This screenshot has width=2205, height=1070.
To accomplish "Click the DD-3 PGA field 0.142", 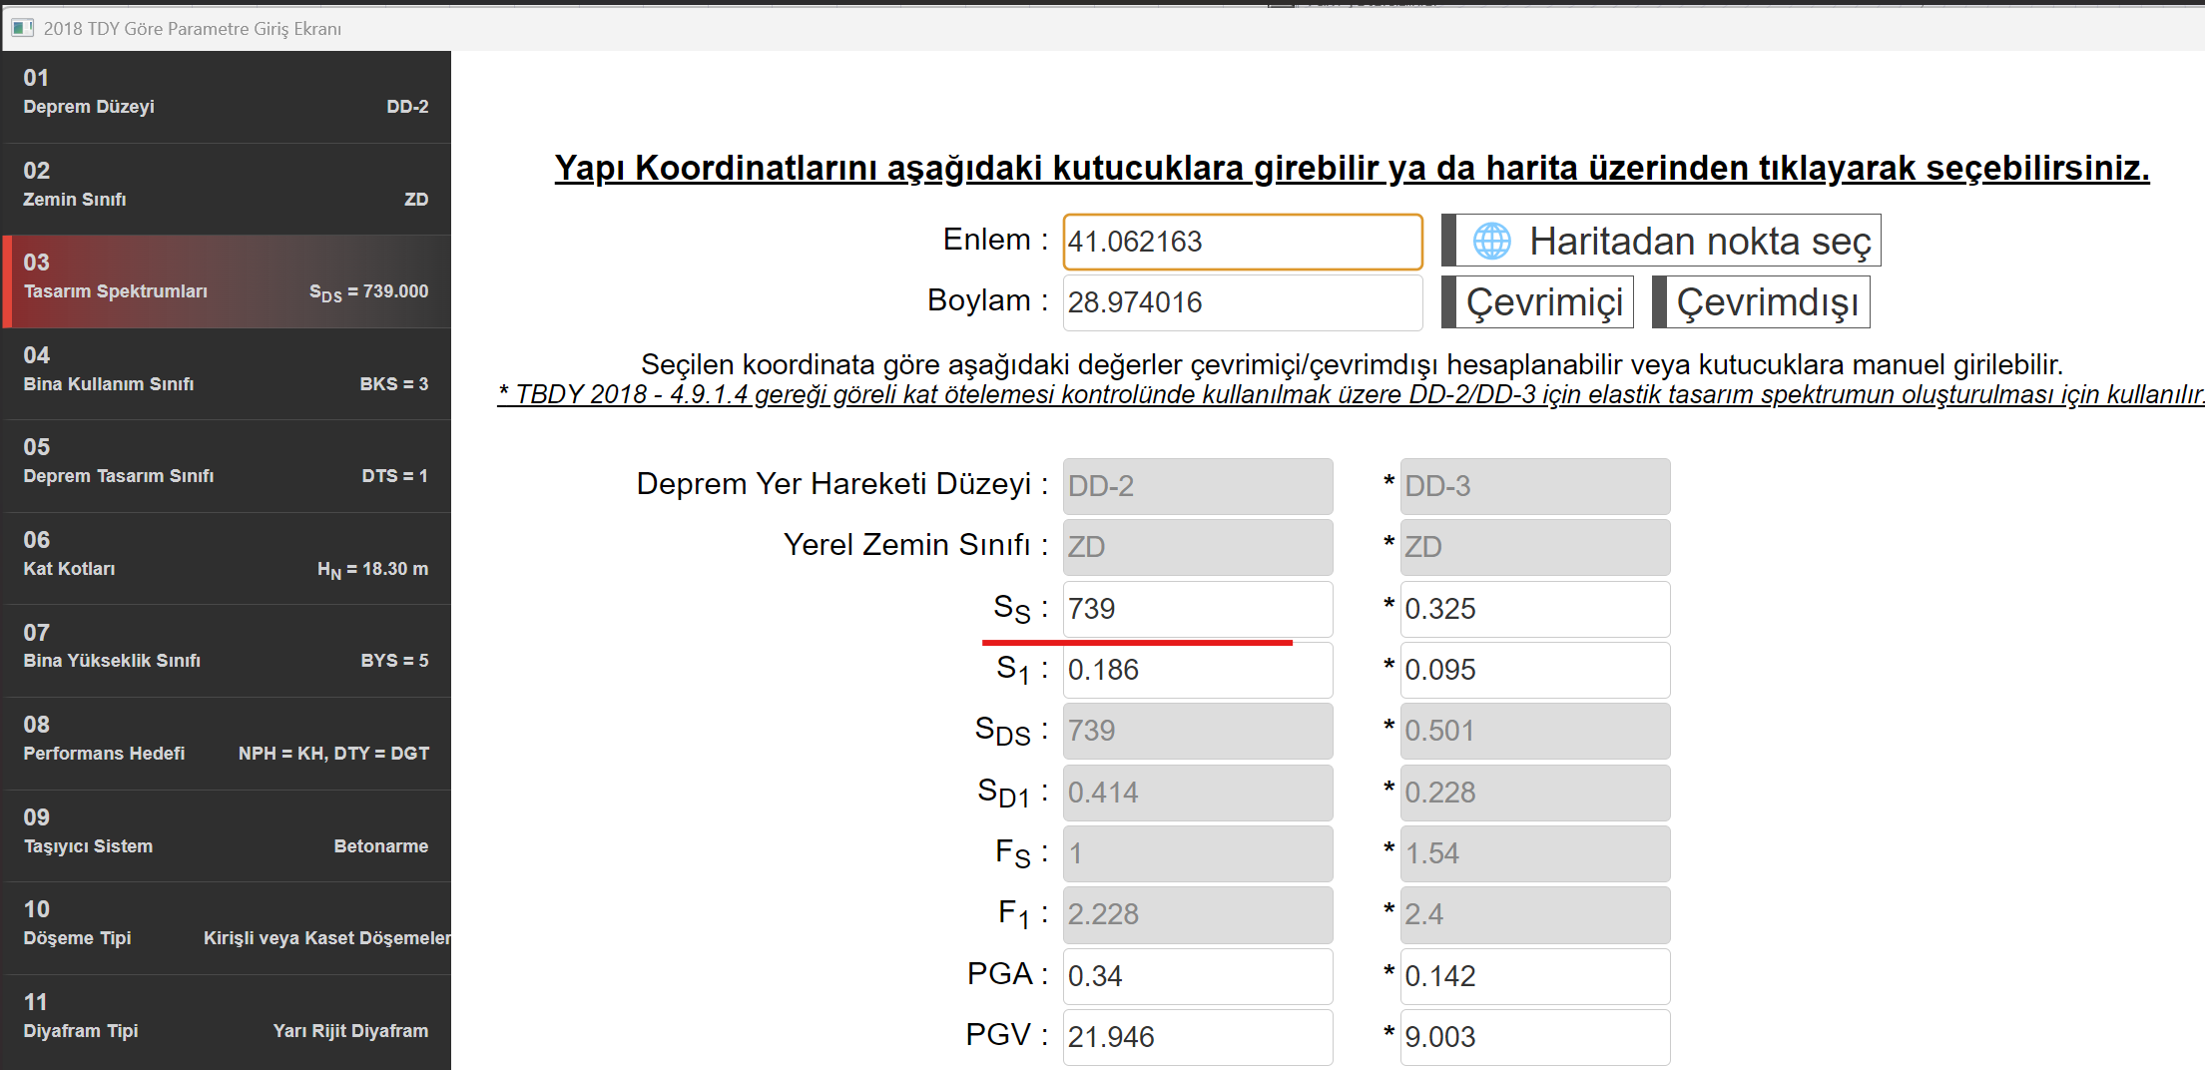I will [1535, 976].
